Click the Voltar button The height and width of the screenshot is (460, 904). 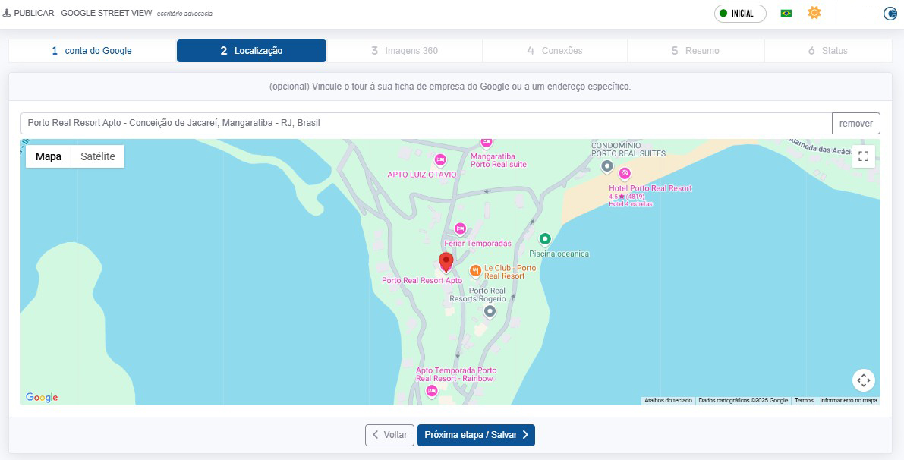pyautogui.click(x=389, y=435)
